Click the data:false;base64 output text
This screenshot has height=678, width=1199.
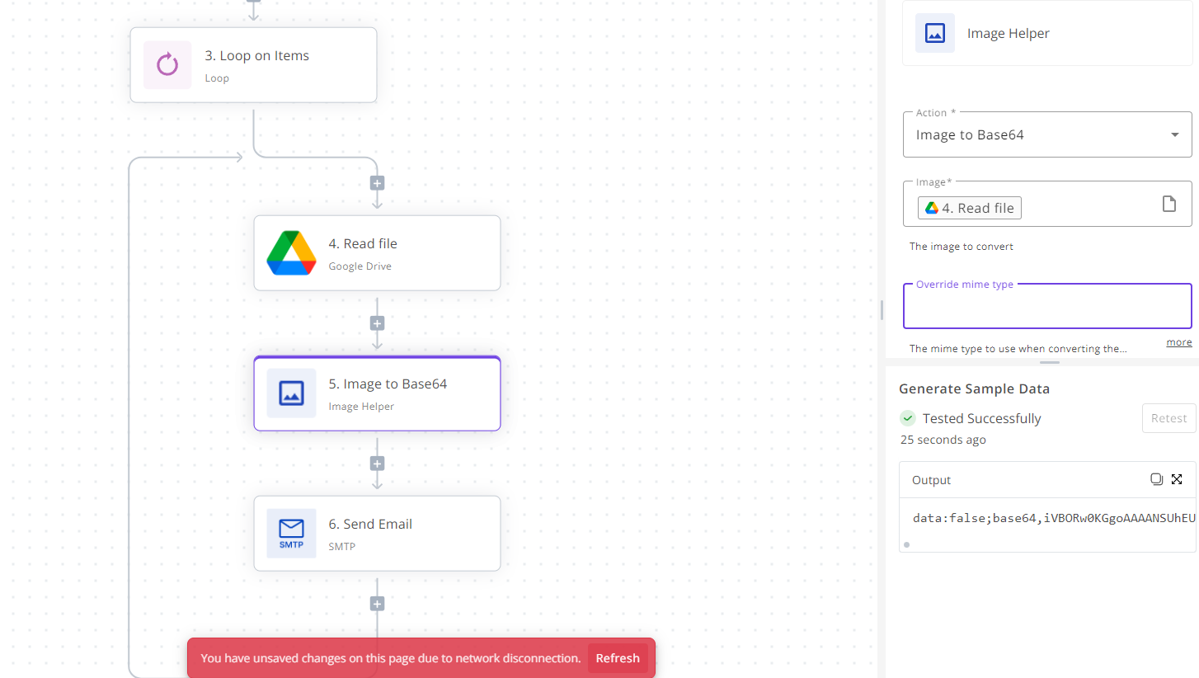pyautogui.click(x=1054, y=518)
